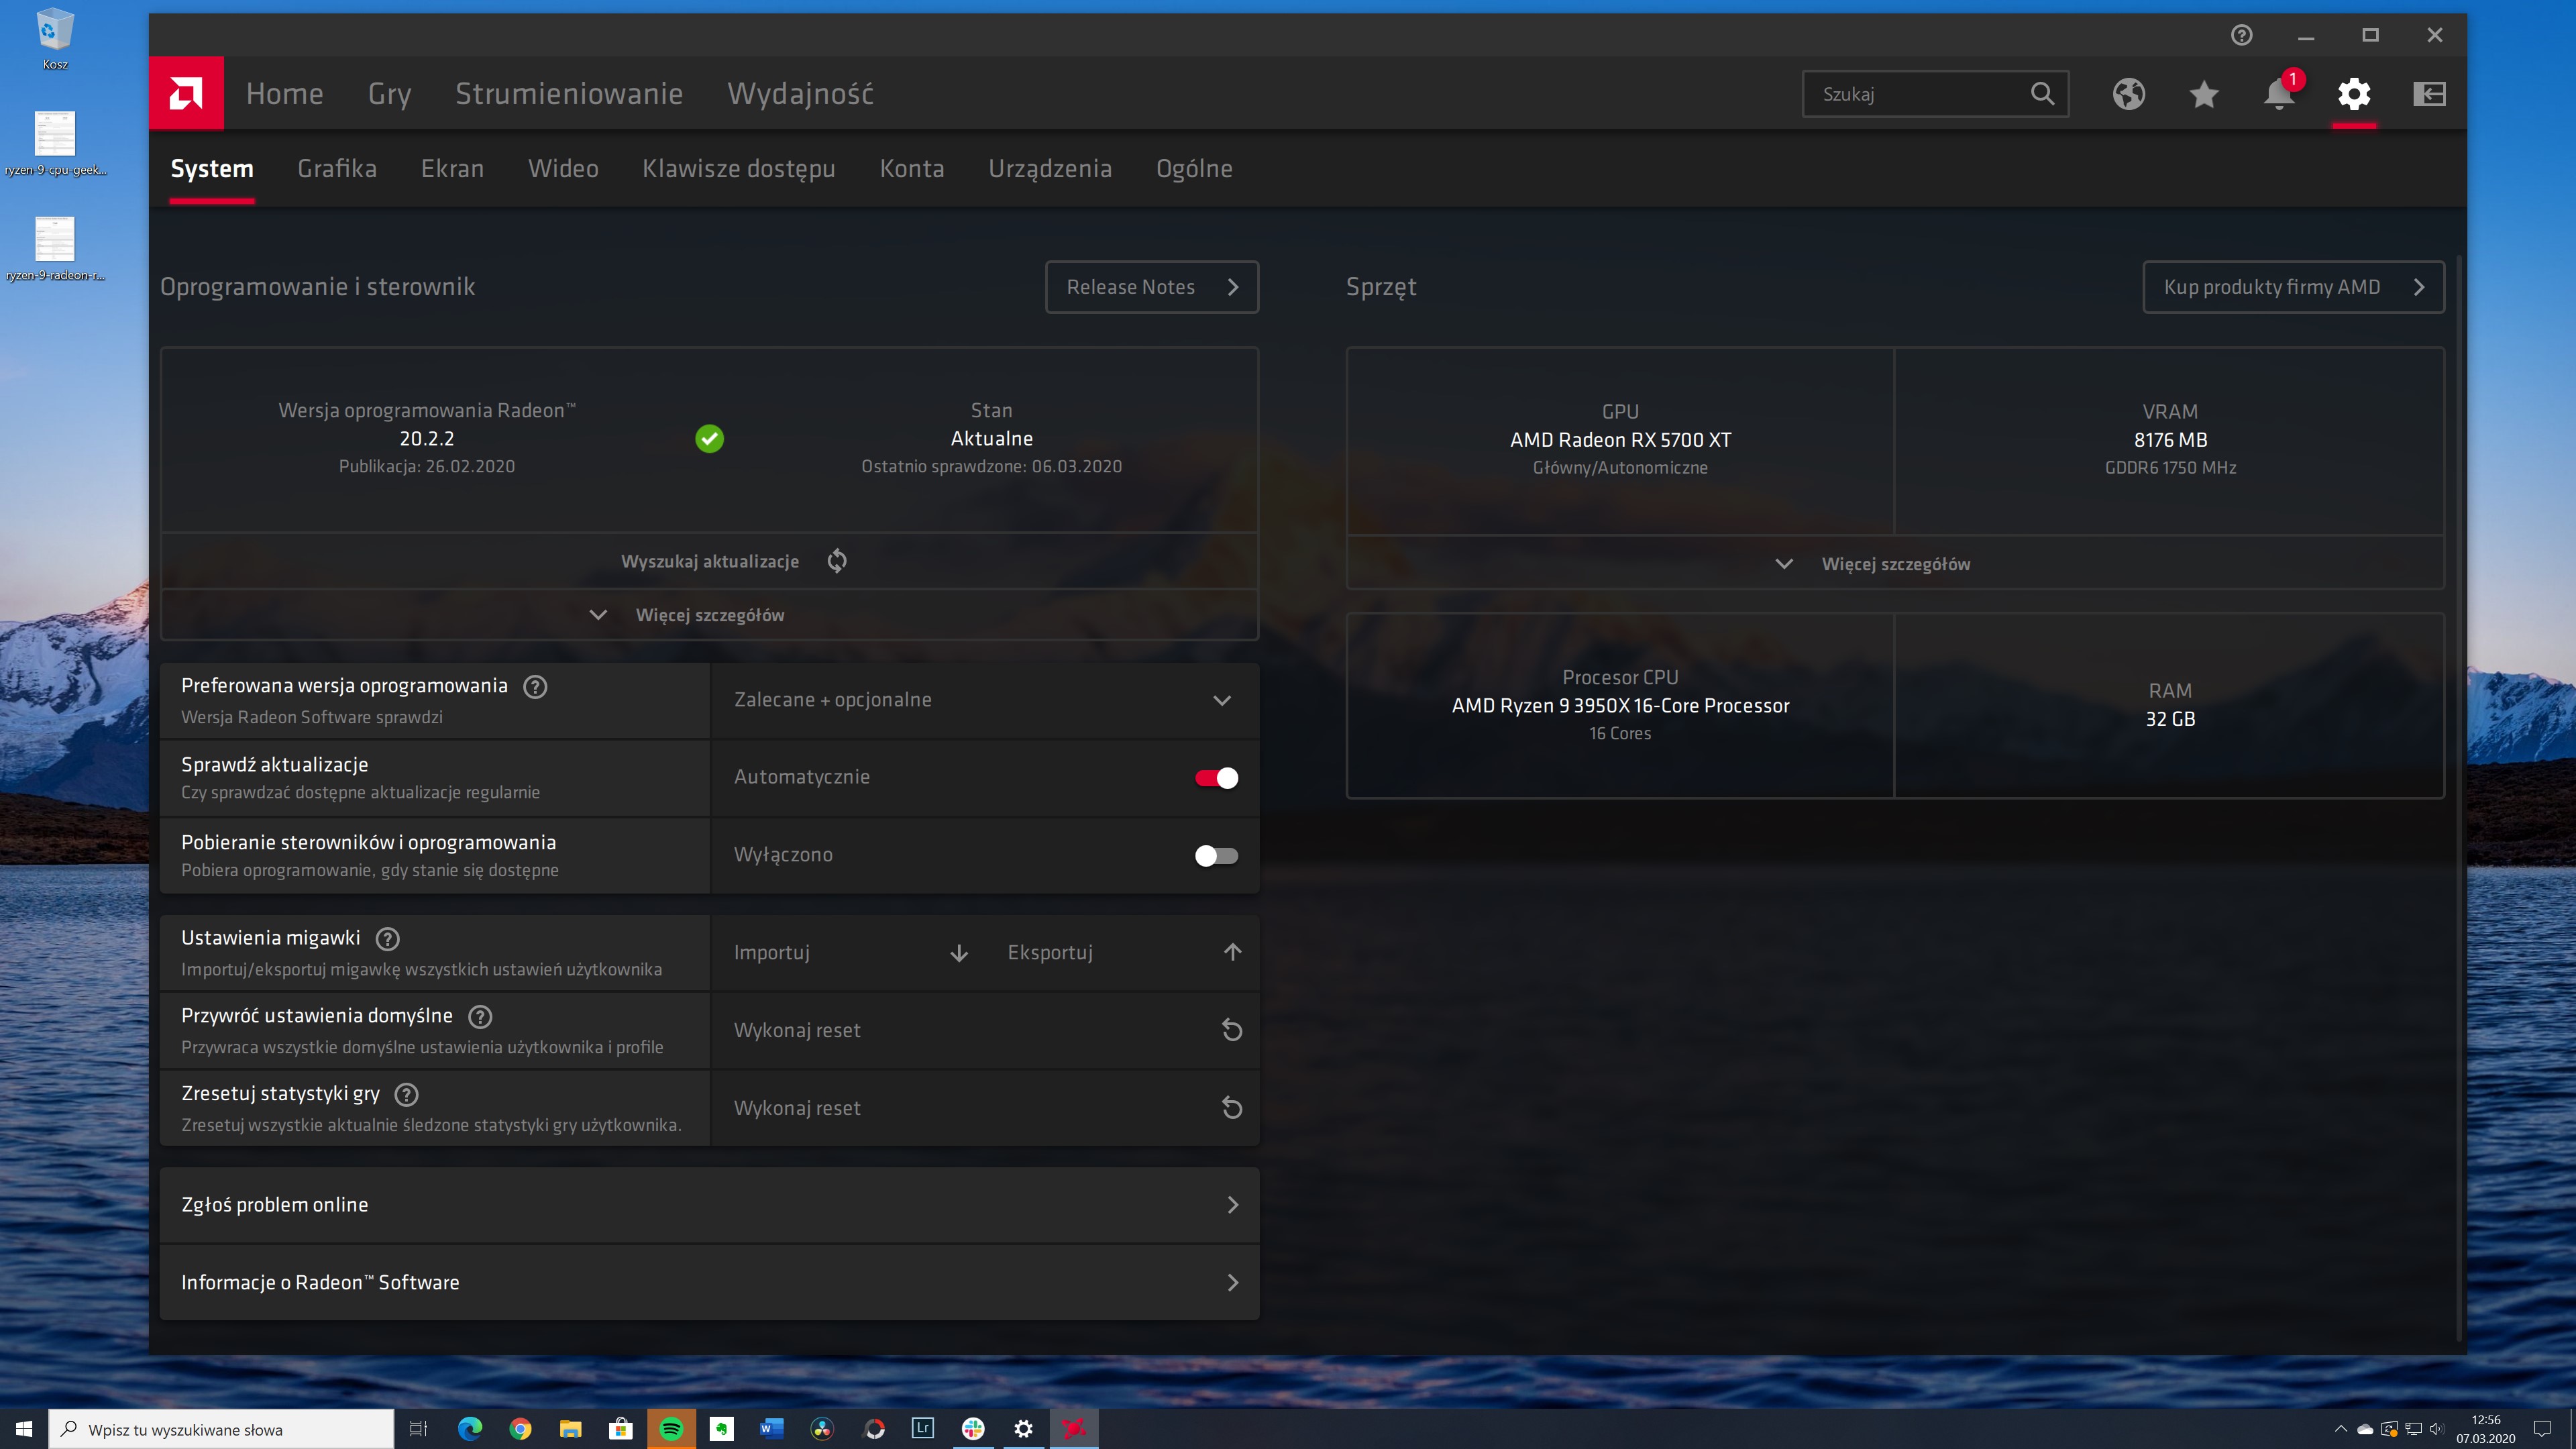2576x1449 pixels.
Task: Click Wyszukaj aktualizacje button
Action: (x=709, y=561)
